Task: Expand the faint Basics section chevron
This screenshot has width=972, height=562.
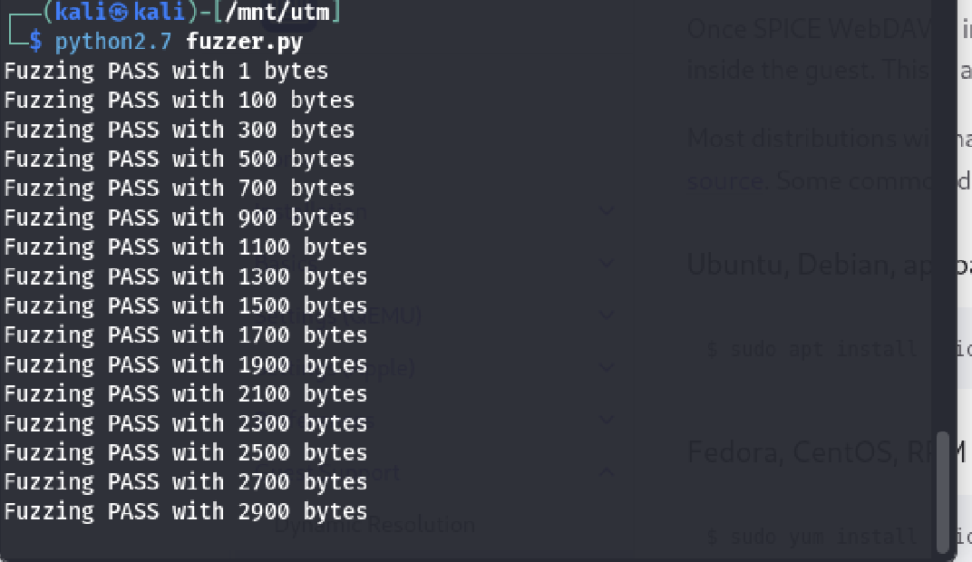Action: pos(607,264)
